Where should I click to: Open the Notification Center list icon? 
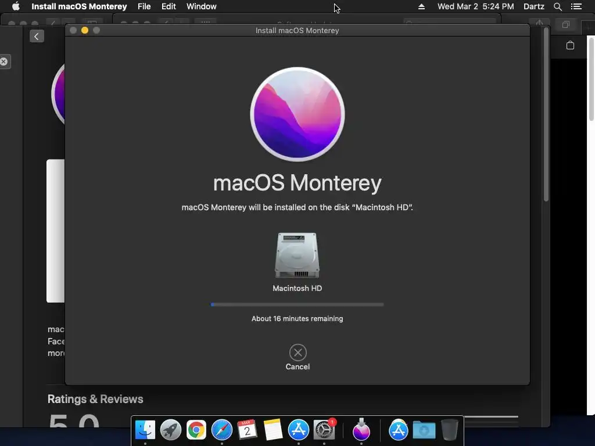click(x=576, y=6)
